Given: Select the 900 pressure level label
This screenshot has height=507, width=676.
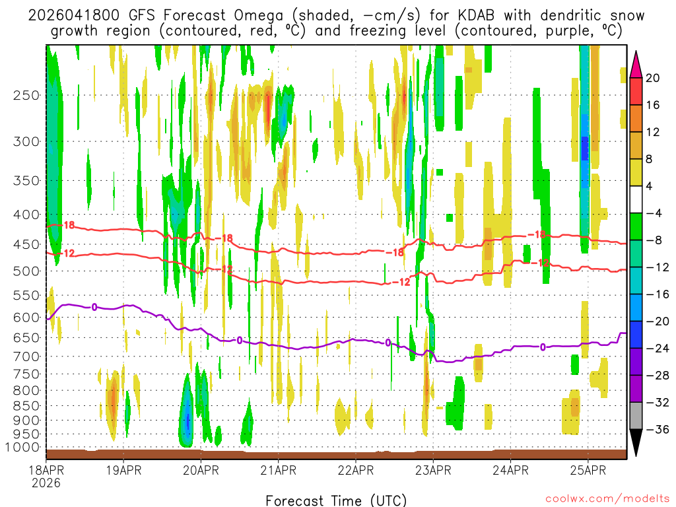Looking at the screenshot, I should pos(26,421).
